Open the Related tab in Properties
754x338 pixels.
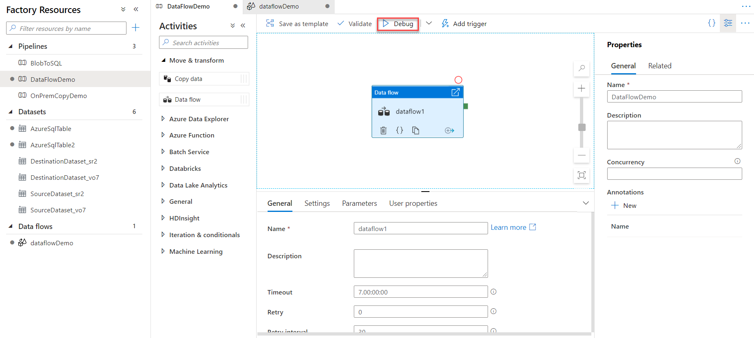(659, 66)
